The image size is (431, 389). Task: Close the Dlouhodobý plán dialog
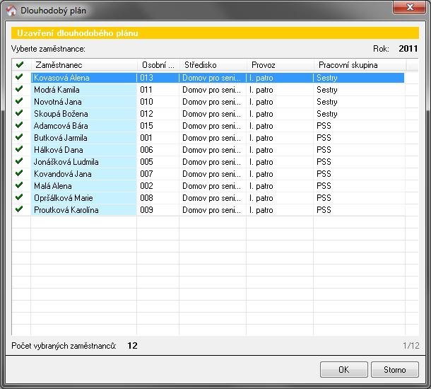coord(410,7)
